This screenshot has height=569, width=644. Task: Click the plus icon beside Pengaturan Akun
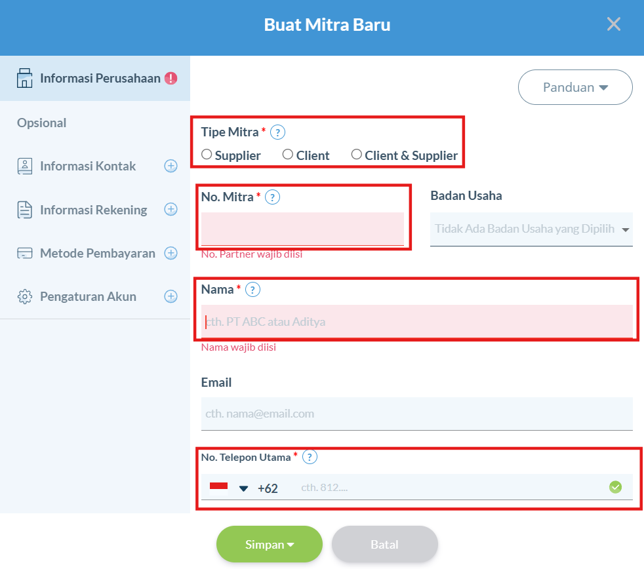[x=171, y=296]
